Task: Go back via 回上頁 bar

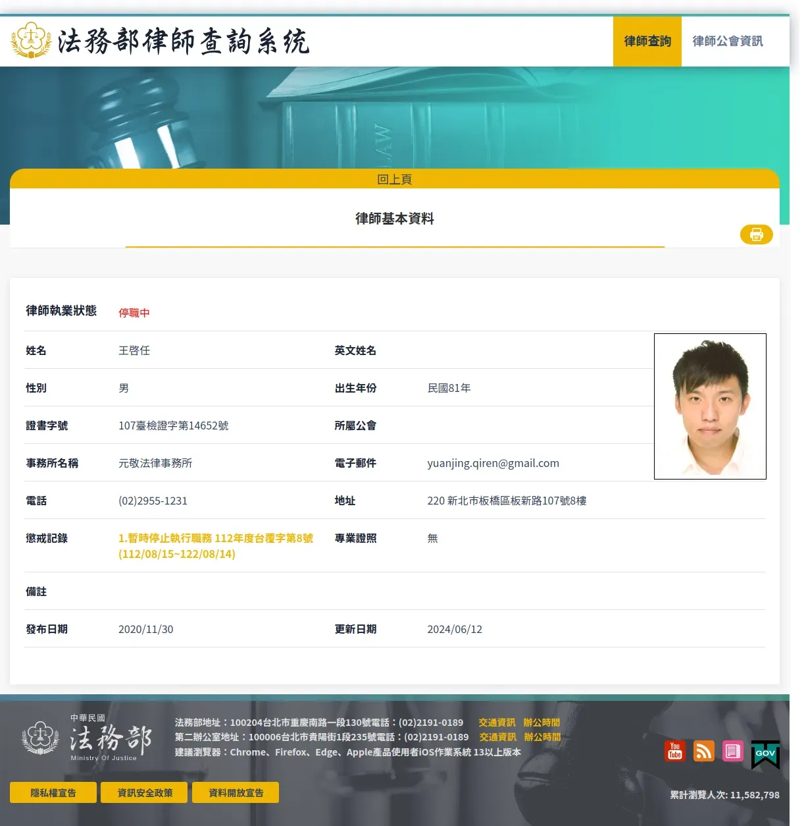Action: click(395, 179)
